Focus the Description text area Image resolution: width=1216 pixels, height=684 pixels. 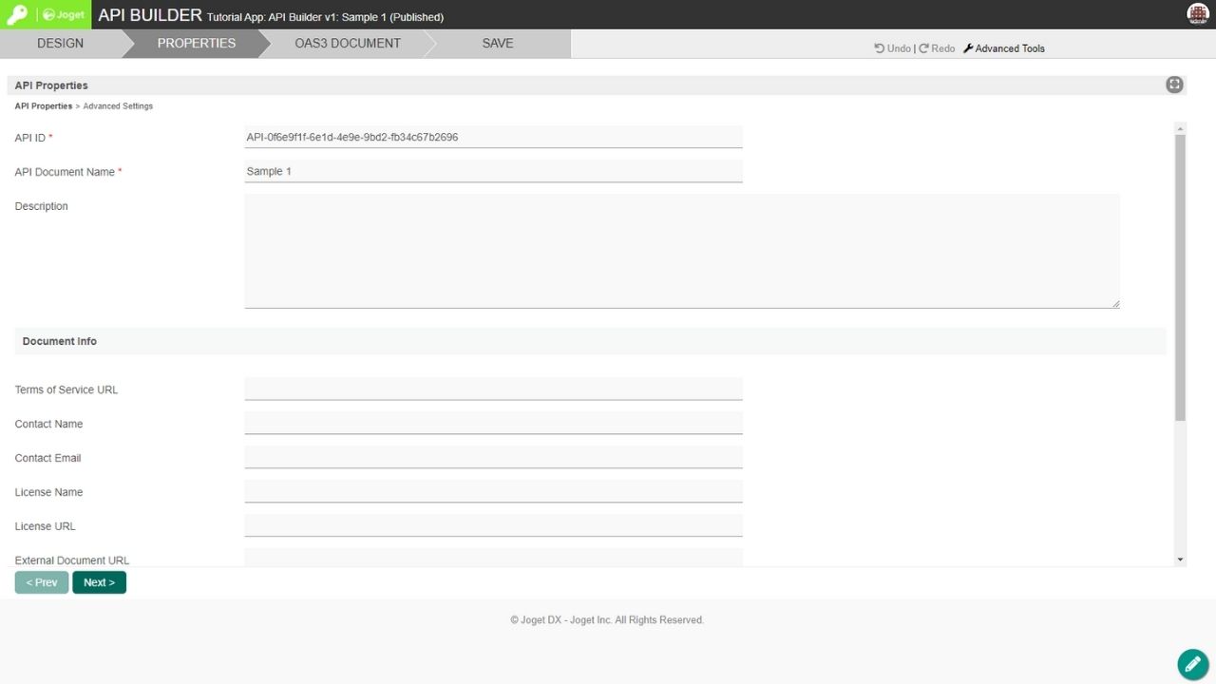[681, 251]
